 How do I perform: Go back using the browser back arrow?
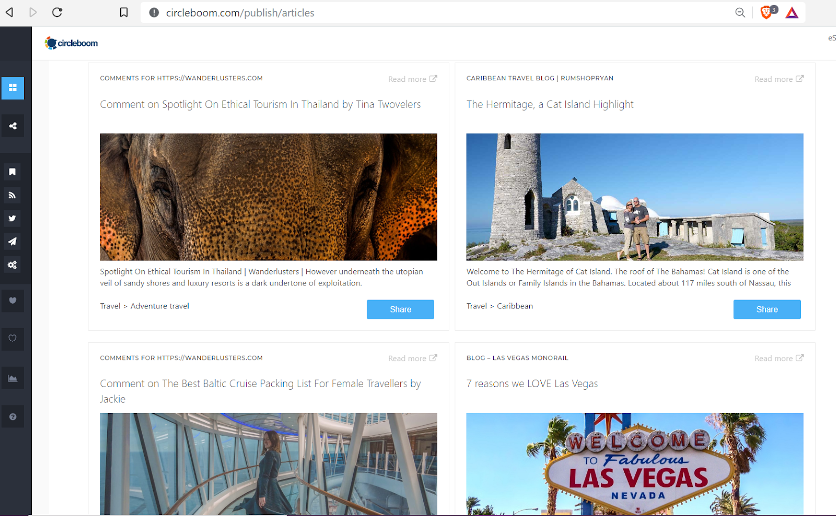(9, 12)
